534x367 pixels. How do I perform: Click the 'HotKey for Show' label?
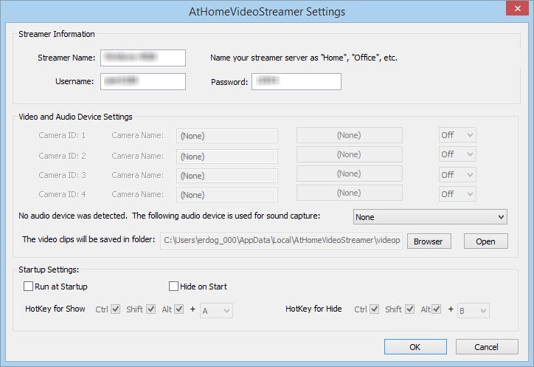pos(55,309)
